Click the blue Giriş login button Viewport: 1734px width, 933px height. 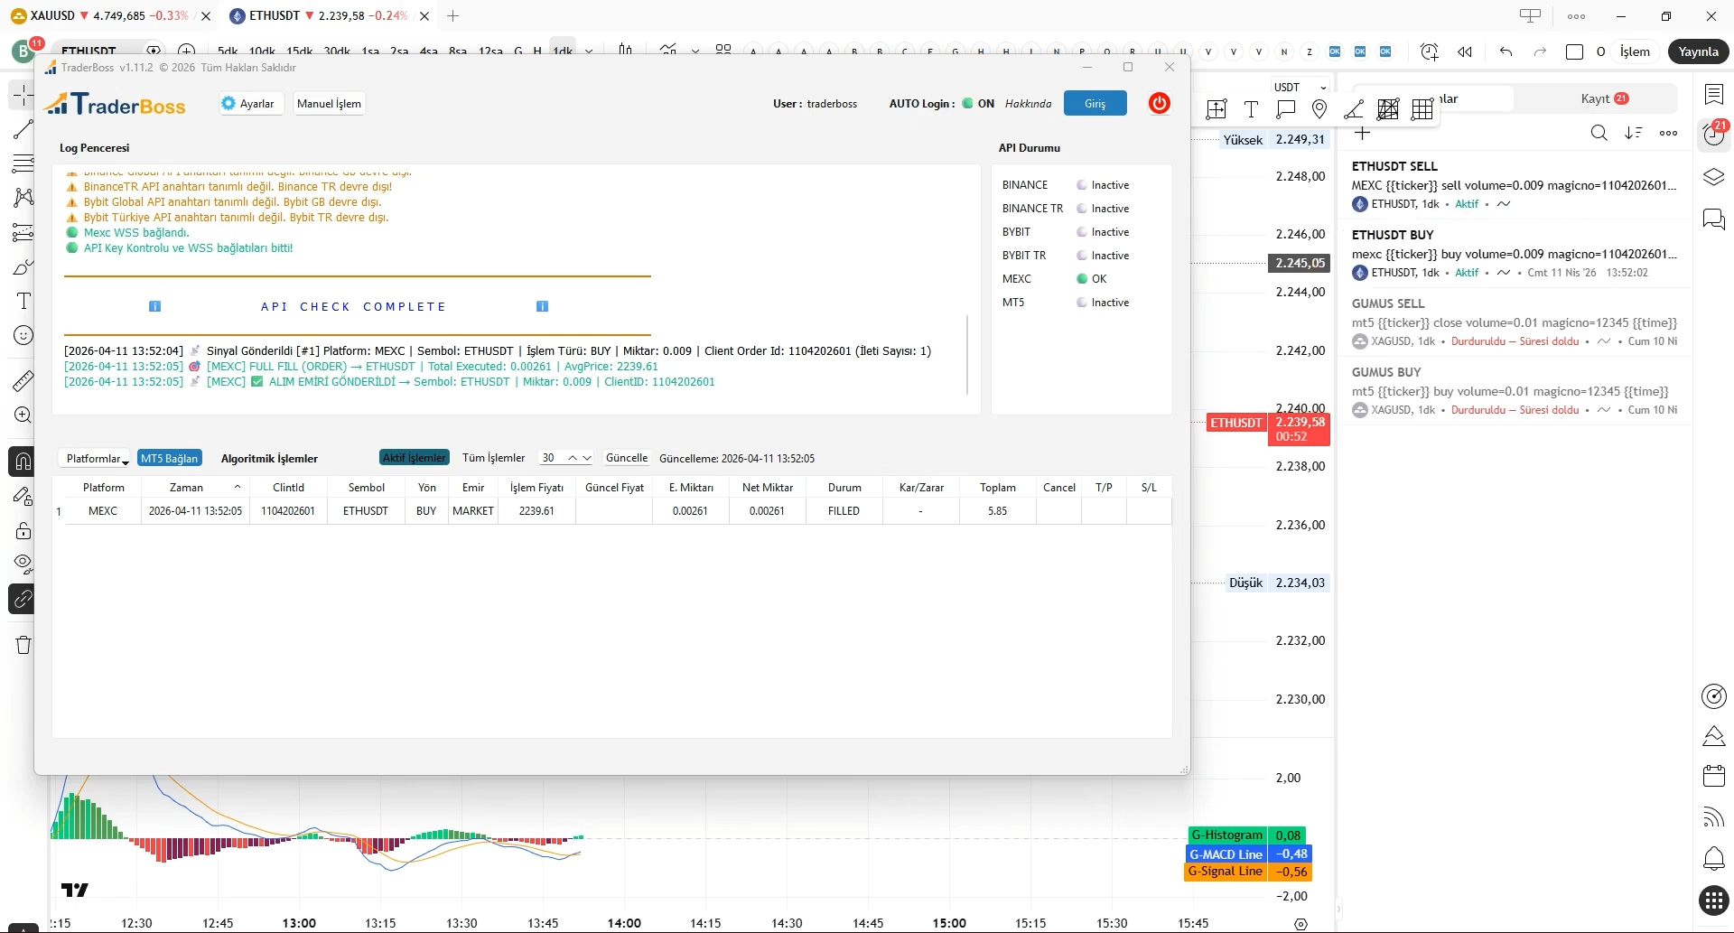click(1095, 104)
